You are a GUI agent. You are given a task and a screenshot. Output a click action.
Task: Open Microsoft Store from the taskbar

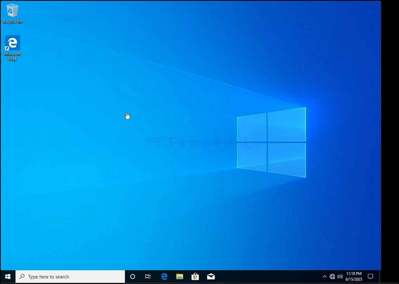click(195, 277)
